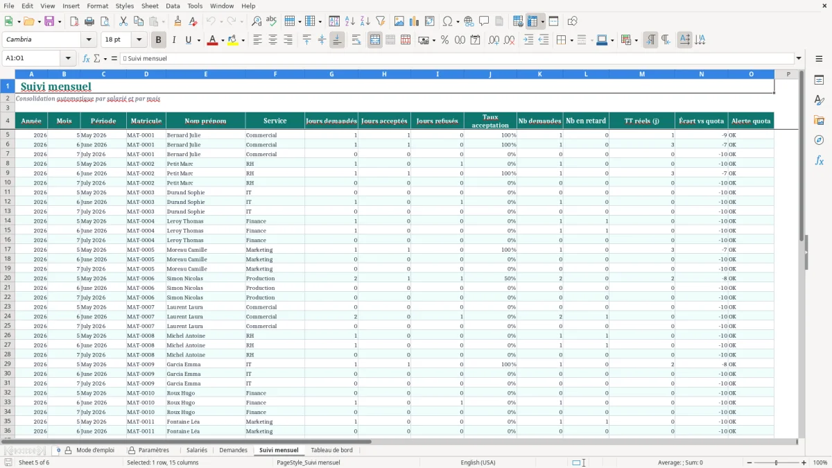Click the Alerte quota header cell
Viewport: 832px width, 468px height.
[751, 121]
